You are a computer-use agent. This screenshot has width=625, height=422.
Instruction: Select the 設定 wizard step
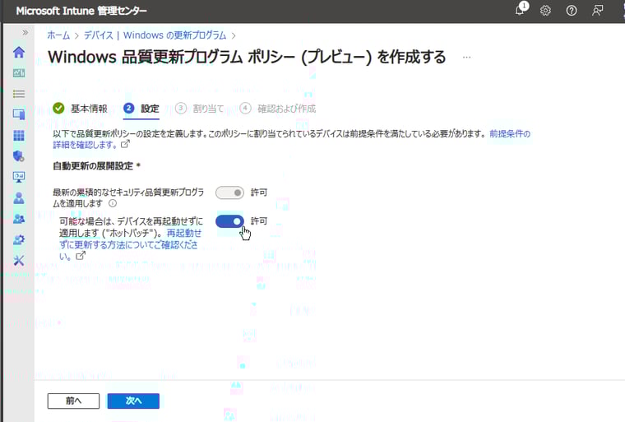click(141, 109)
